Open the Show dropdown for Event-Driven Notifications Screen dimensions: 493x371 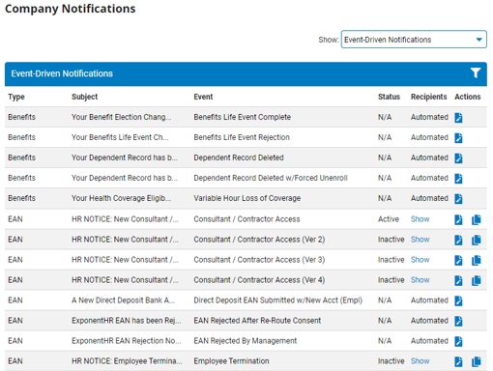pyautogui.click(x=414, y=40)
